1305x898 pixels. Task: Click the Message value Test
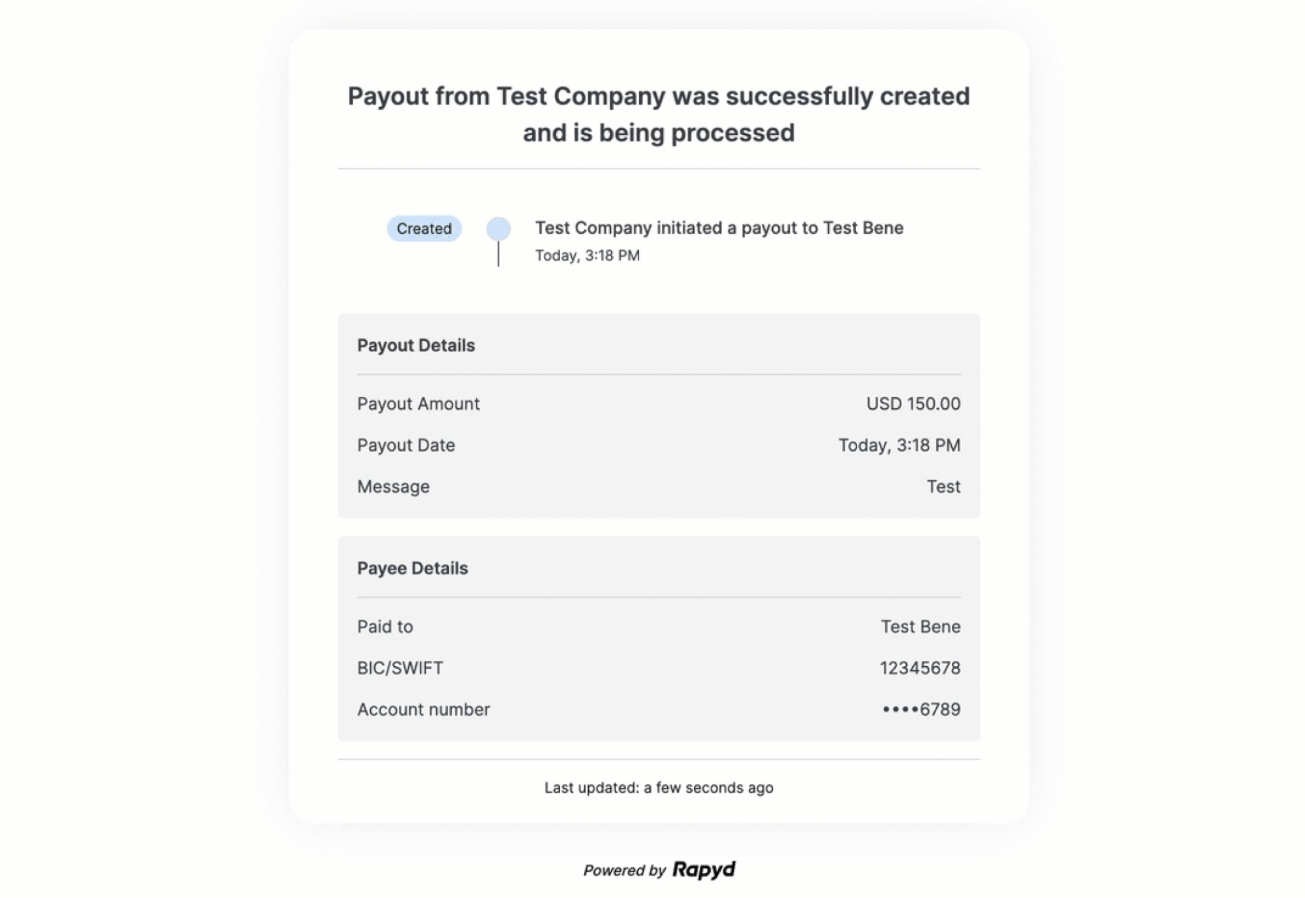click(943, 487)
